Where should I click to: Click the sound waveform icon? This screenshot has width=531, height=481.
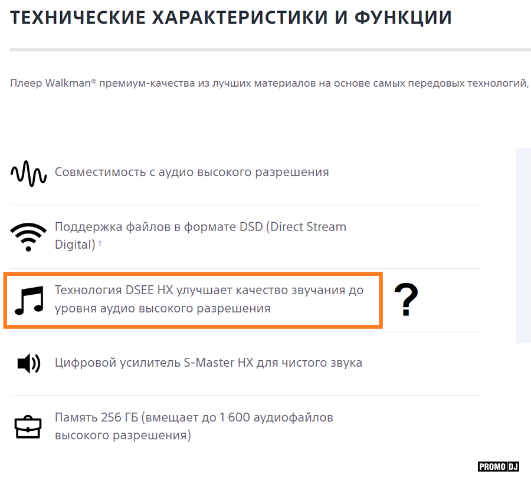click(x=28, y=173)
